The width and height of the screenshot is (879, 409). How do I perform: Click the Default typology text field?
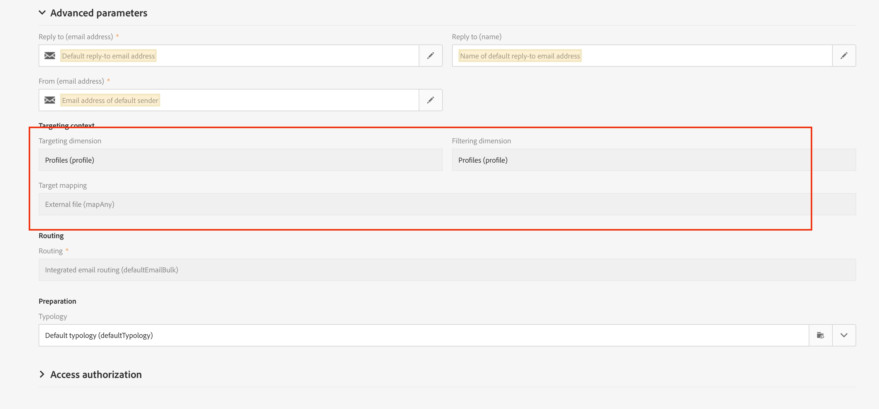click(x=423, y=335)
